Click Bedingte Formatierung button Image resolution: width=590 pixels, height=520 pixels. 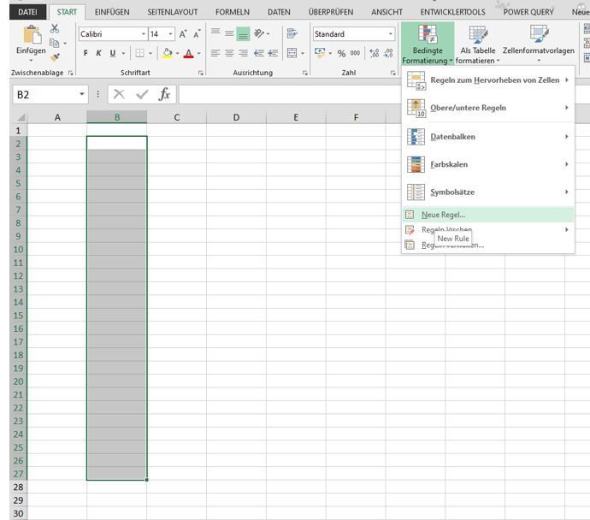pyautogui.click(x=428, y=44)
